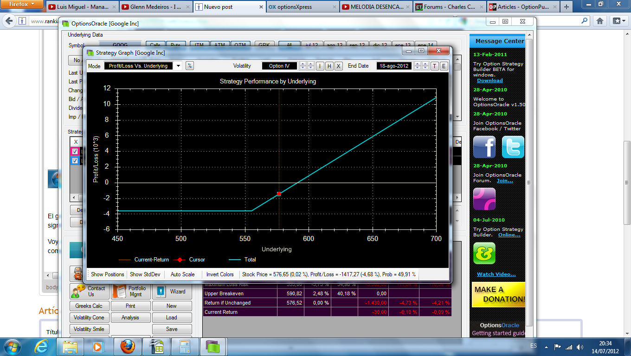This screenshot has height=356, width=631.
Task: Click the Volatility Smile button
Action: tap(90, 329)
